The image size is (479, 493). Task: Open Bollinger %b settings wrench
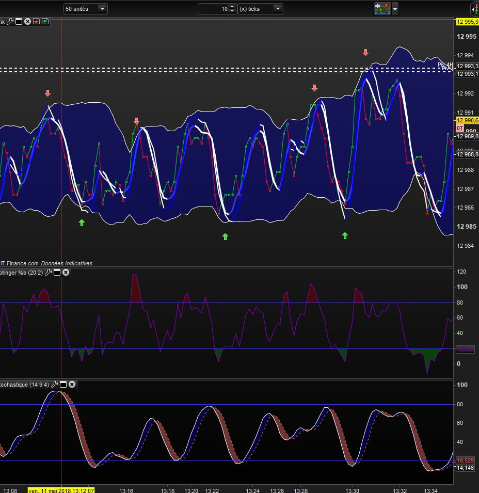tap(49, 272)
